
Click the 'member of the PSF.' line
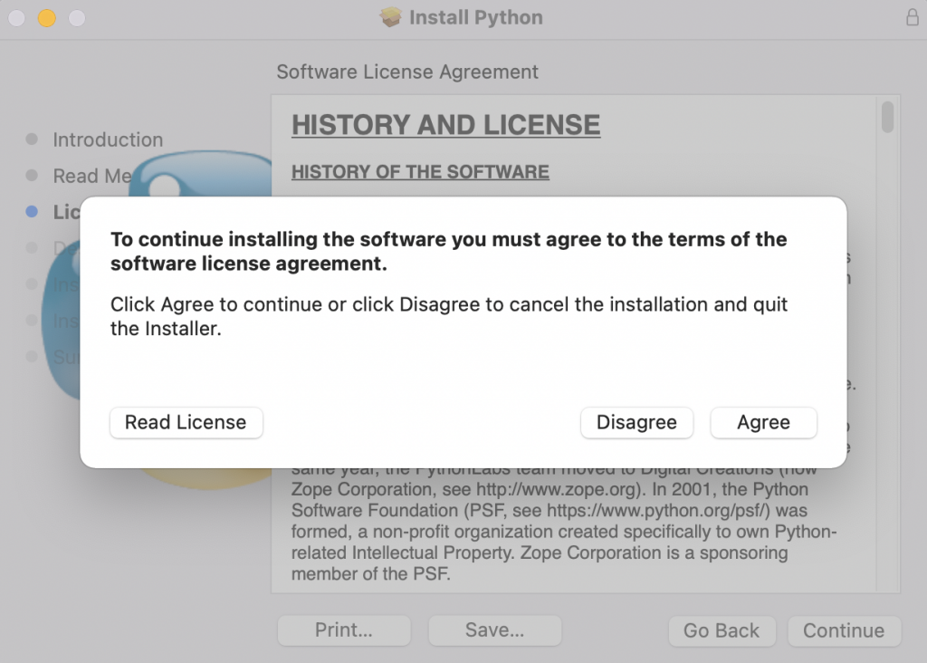pos(370,573)
